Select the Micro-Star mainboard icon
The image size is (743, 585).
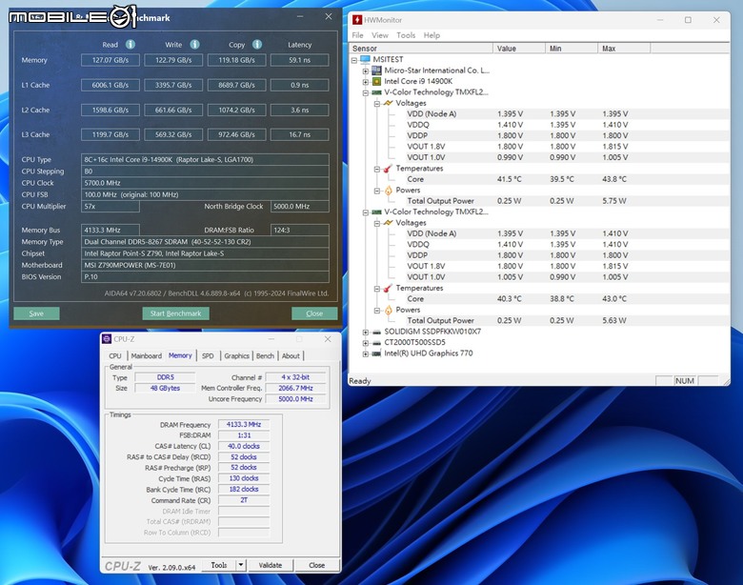click(376, 71)
